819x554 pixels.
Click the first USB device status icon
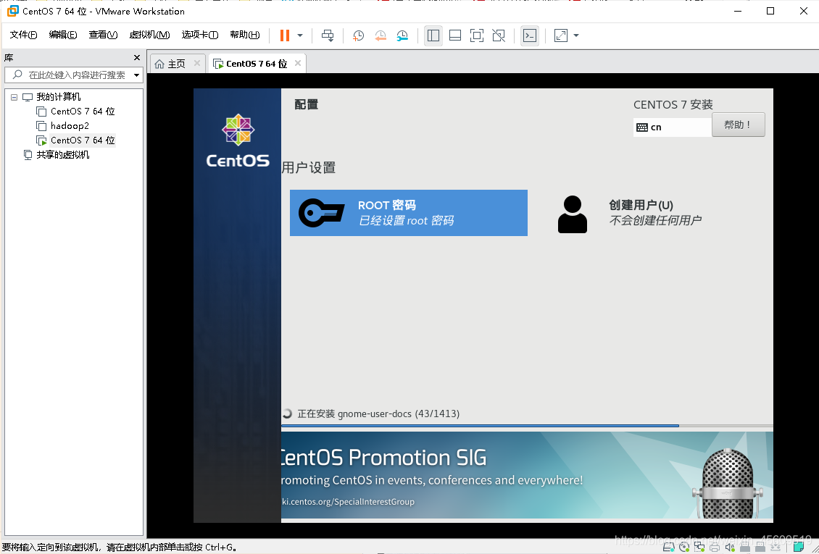tap(745, 547)
